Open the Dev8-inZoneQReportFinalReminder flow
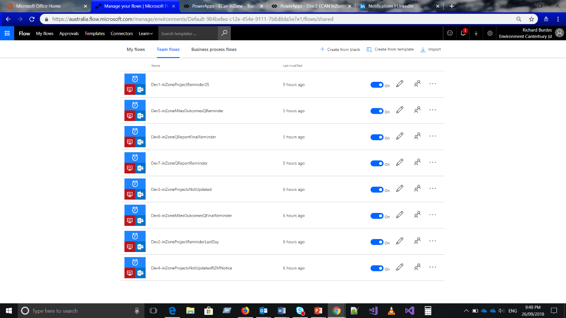Image resolution: width=566 pixels, height=318 pixels. coord(183,137)
